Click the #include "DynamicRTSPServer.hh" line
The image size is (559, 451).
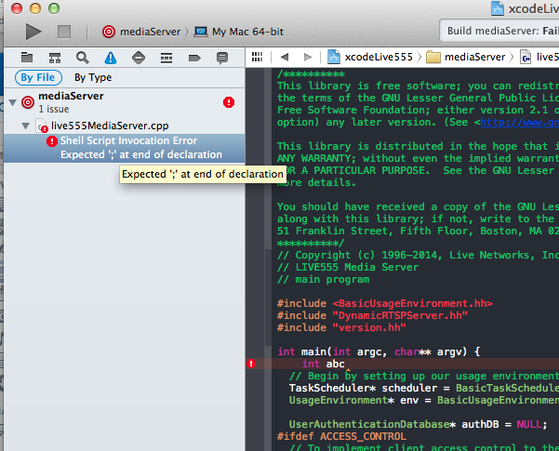pos(372,315)
